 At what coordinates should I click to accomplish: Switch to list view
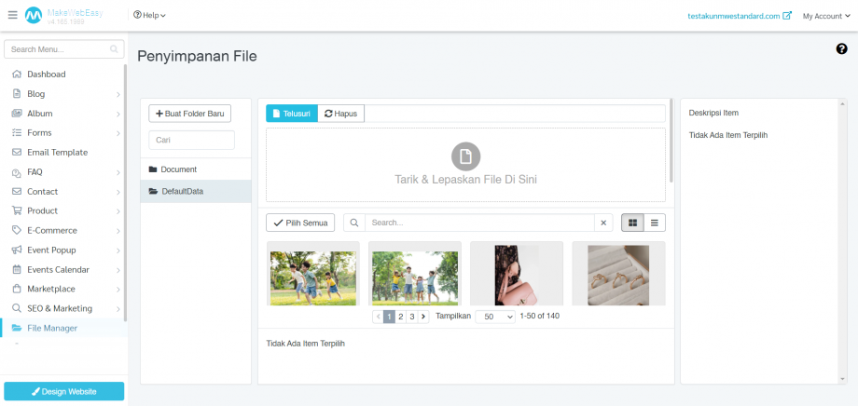point(655,223)
